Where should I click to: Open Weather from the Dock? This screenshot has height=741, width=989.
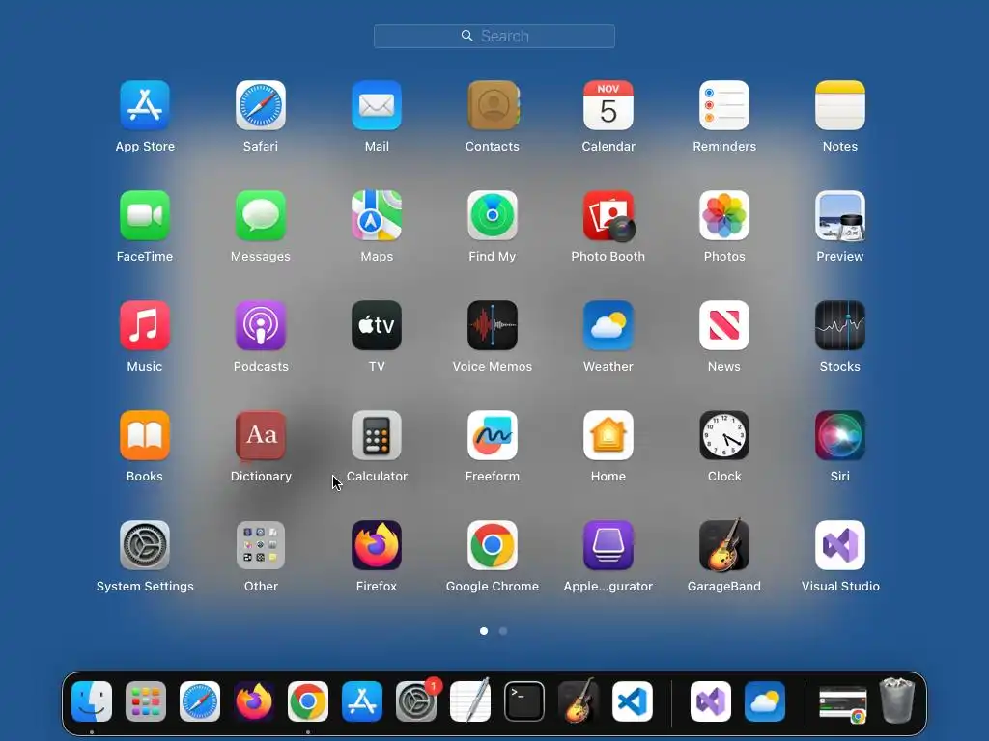coord(765,701)
